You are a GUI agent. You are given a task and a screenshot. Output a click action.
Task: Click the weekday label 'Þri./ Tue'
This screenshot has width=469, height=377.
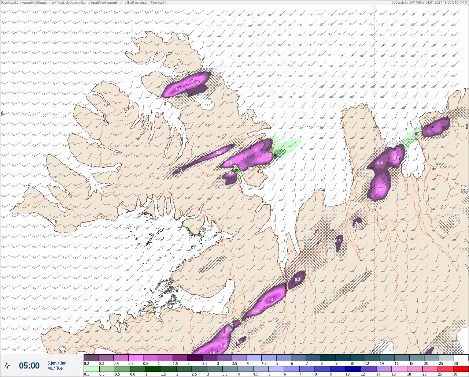55,368
